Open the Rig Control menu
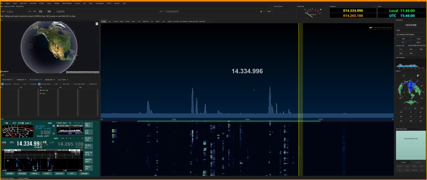 (x=23, y=3)
